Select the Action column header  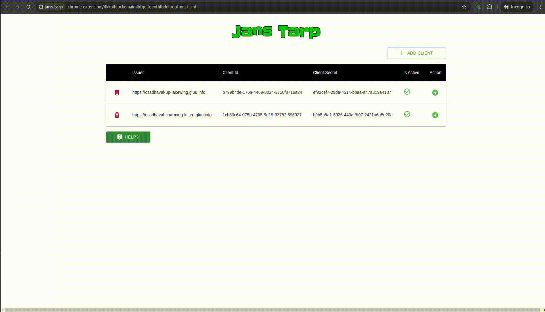(435, 73)
